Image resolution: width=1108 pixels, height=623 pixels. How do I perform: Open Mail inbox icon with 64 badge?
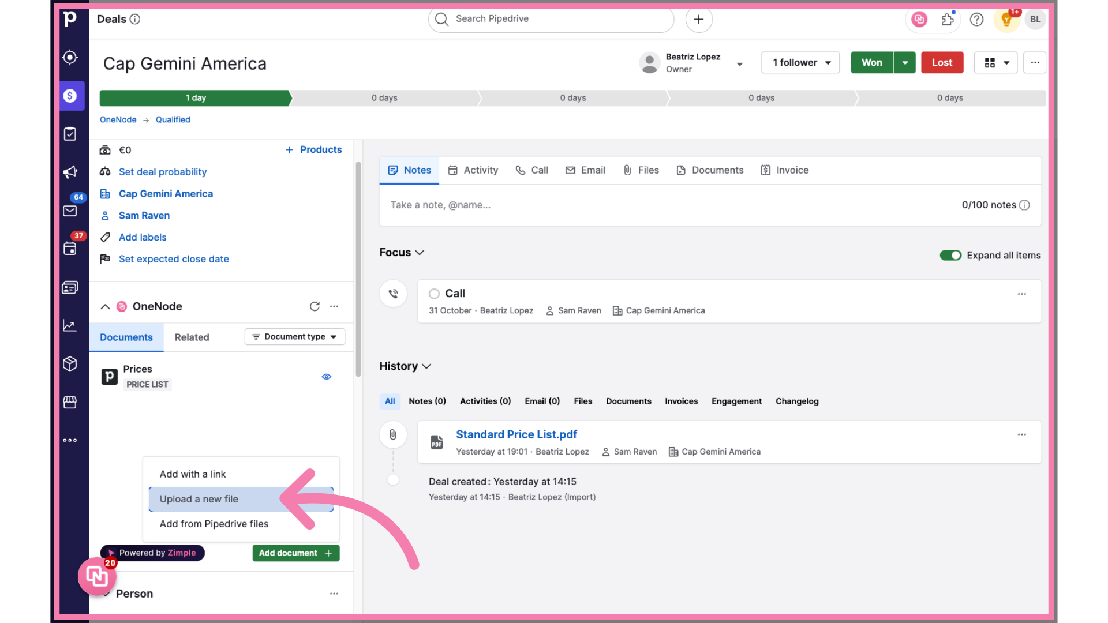[70, 211]
